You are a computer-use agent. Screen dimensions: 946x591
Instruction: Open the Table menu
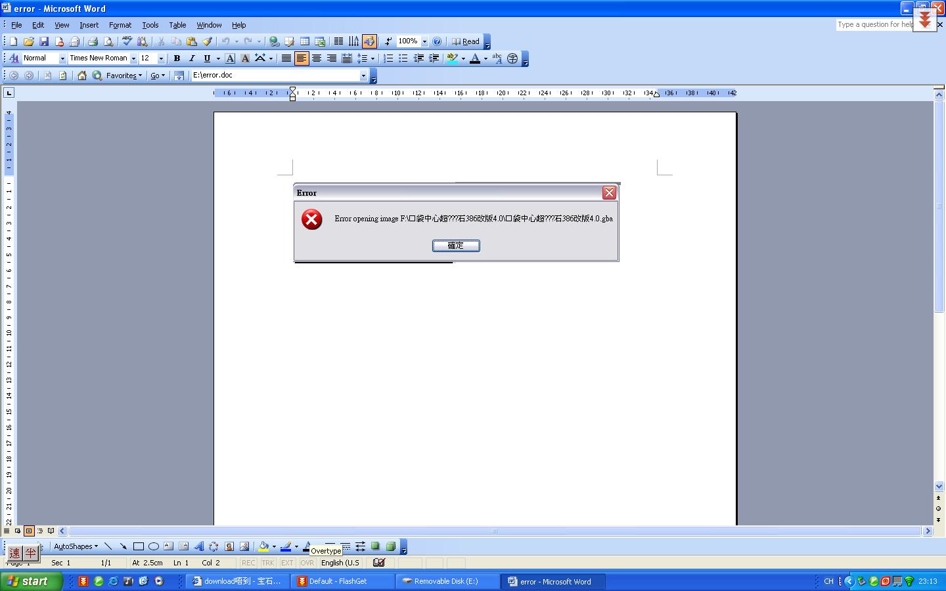(177, 25)
